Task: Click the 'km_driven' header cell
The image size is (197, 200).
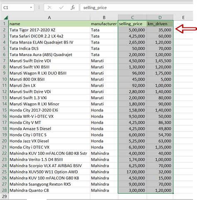Action: [x=160, y=24]
